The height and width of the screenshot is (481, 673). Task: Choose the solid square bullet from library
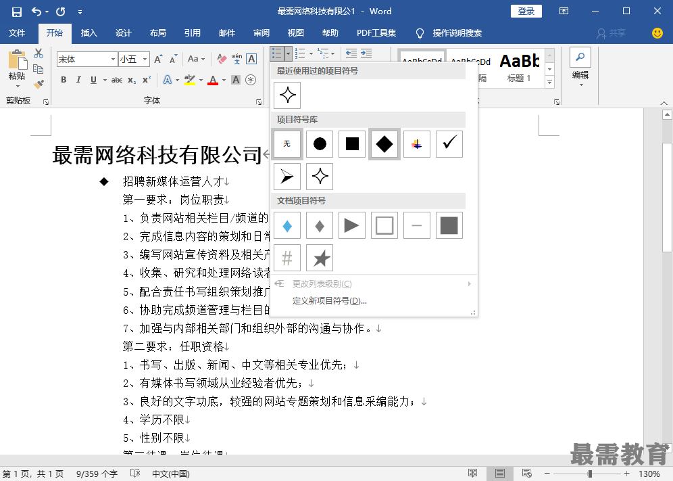(352, 143)
